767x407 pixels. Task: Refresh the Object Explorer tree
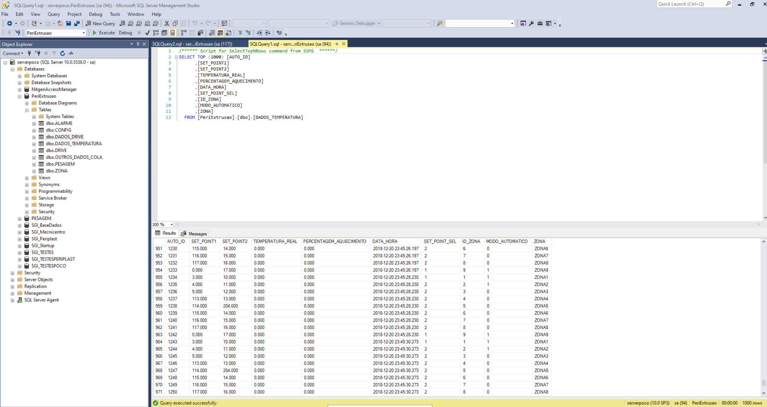coord(63,53)
